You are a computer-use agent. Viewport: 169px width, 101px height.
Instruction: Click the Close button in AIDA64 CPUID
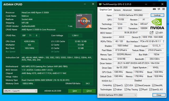coord(89,91)
